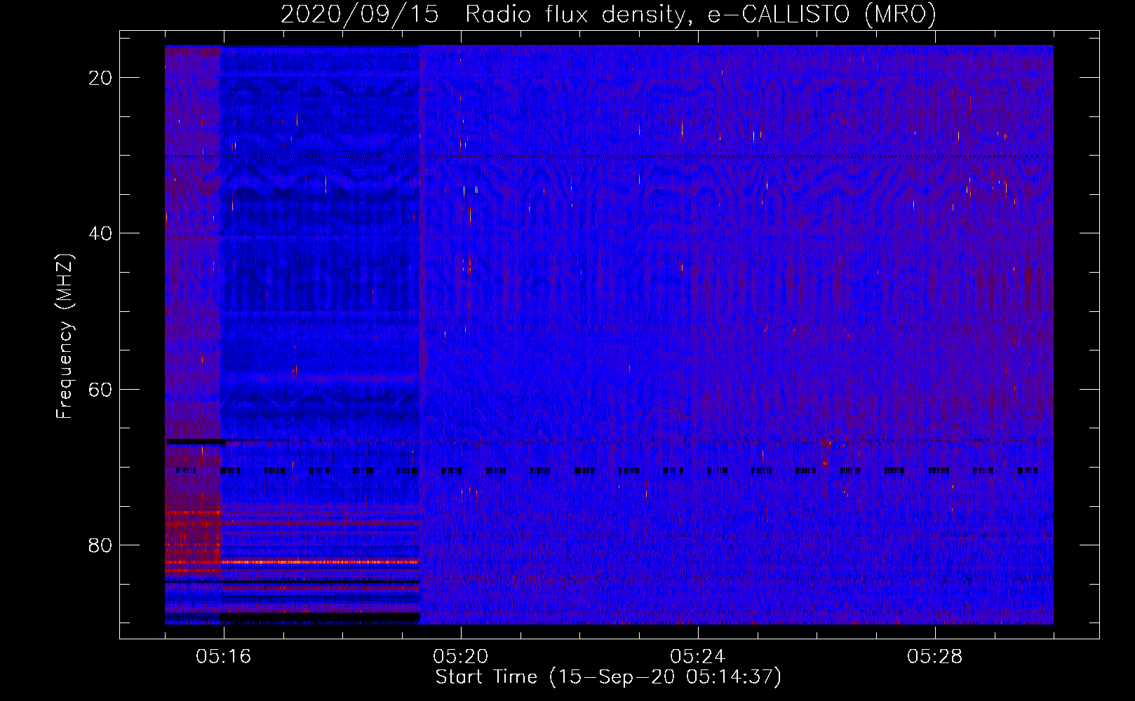Click the 'Frequency (MHZ)' y-axis label
Screen dimensions: 1135x701
[65, 336]
